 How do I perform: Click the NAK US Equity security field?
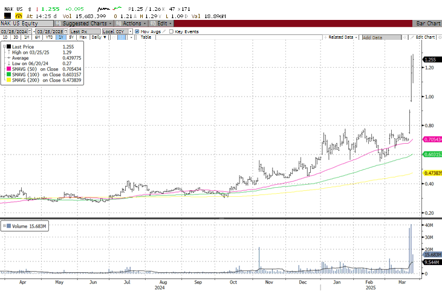pos(27,24)
